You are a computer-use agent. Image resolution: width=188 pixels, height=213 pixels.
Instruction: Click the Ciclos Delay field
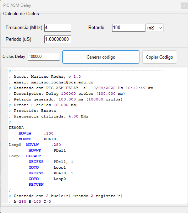click(x=44, y=56)
